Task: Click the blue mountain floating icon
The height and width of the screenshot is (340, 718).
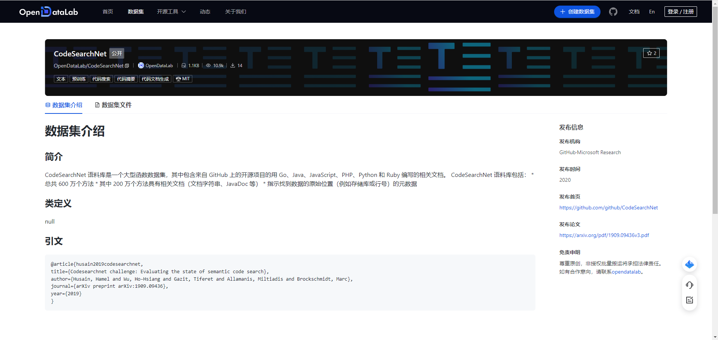Action: click(x=689, y=264)
